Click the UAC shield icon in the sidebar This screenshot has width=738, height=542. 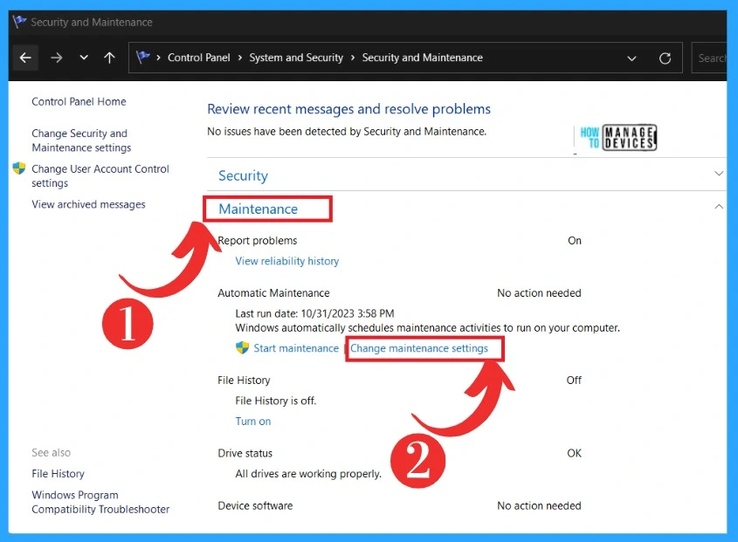pyautogui.click(x=19, y=168)
